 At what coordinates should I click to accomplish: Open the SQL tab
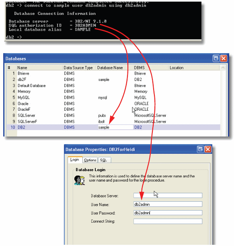[x=104, y=160]
